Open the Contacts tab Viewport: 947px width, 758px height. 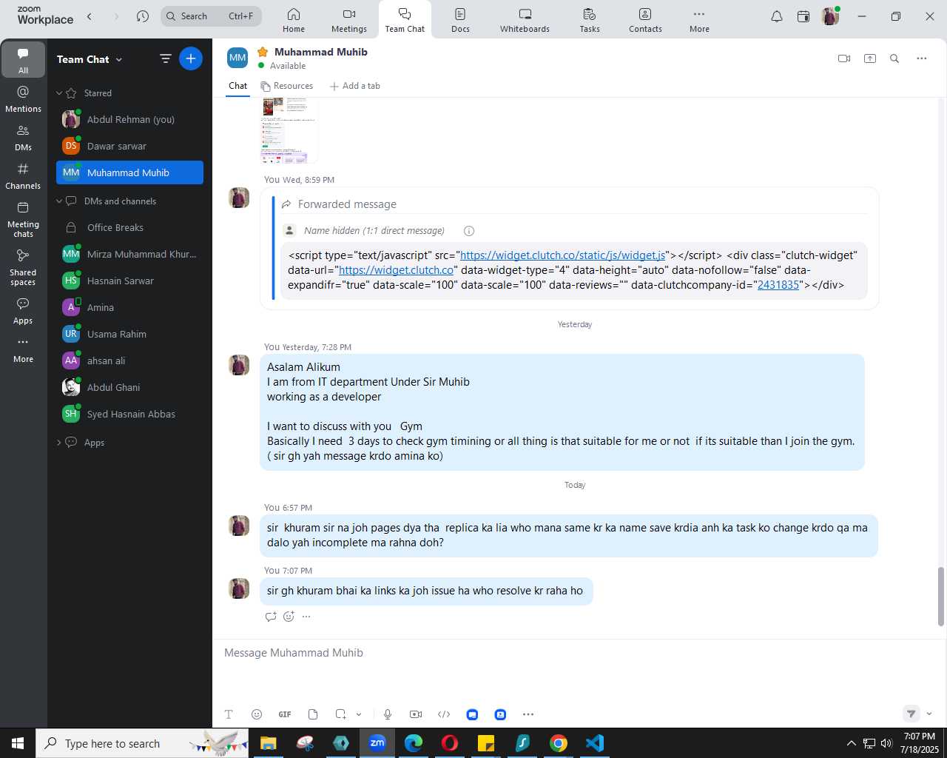tap(645, 20)
